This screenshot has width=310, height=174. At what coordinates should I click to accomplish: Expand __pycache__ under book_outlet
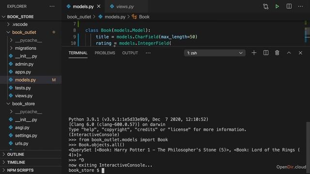click(11, 40)
